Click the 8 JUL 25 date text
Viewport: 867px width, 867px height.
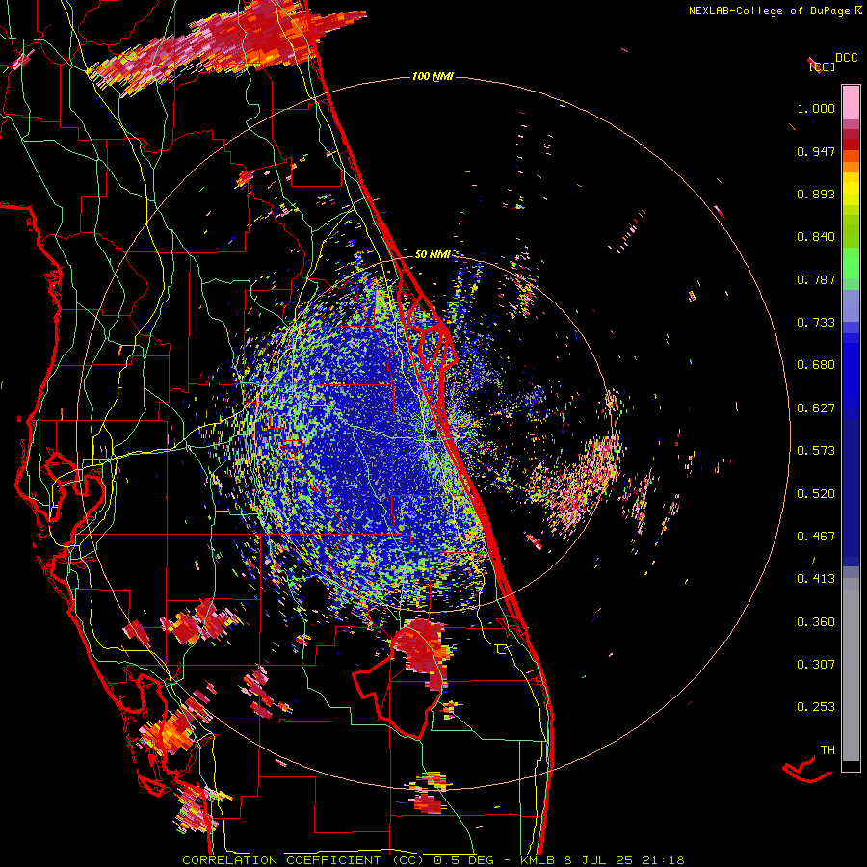pos(600,860)
